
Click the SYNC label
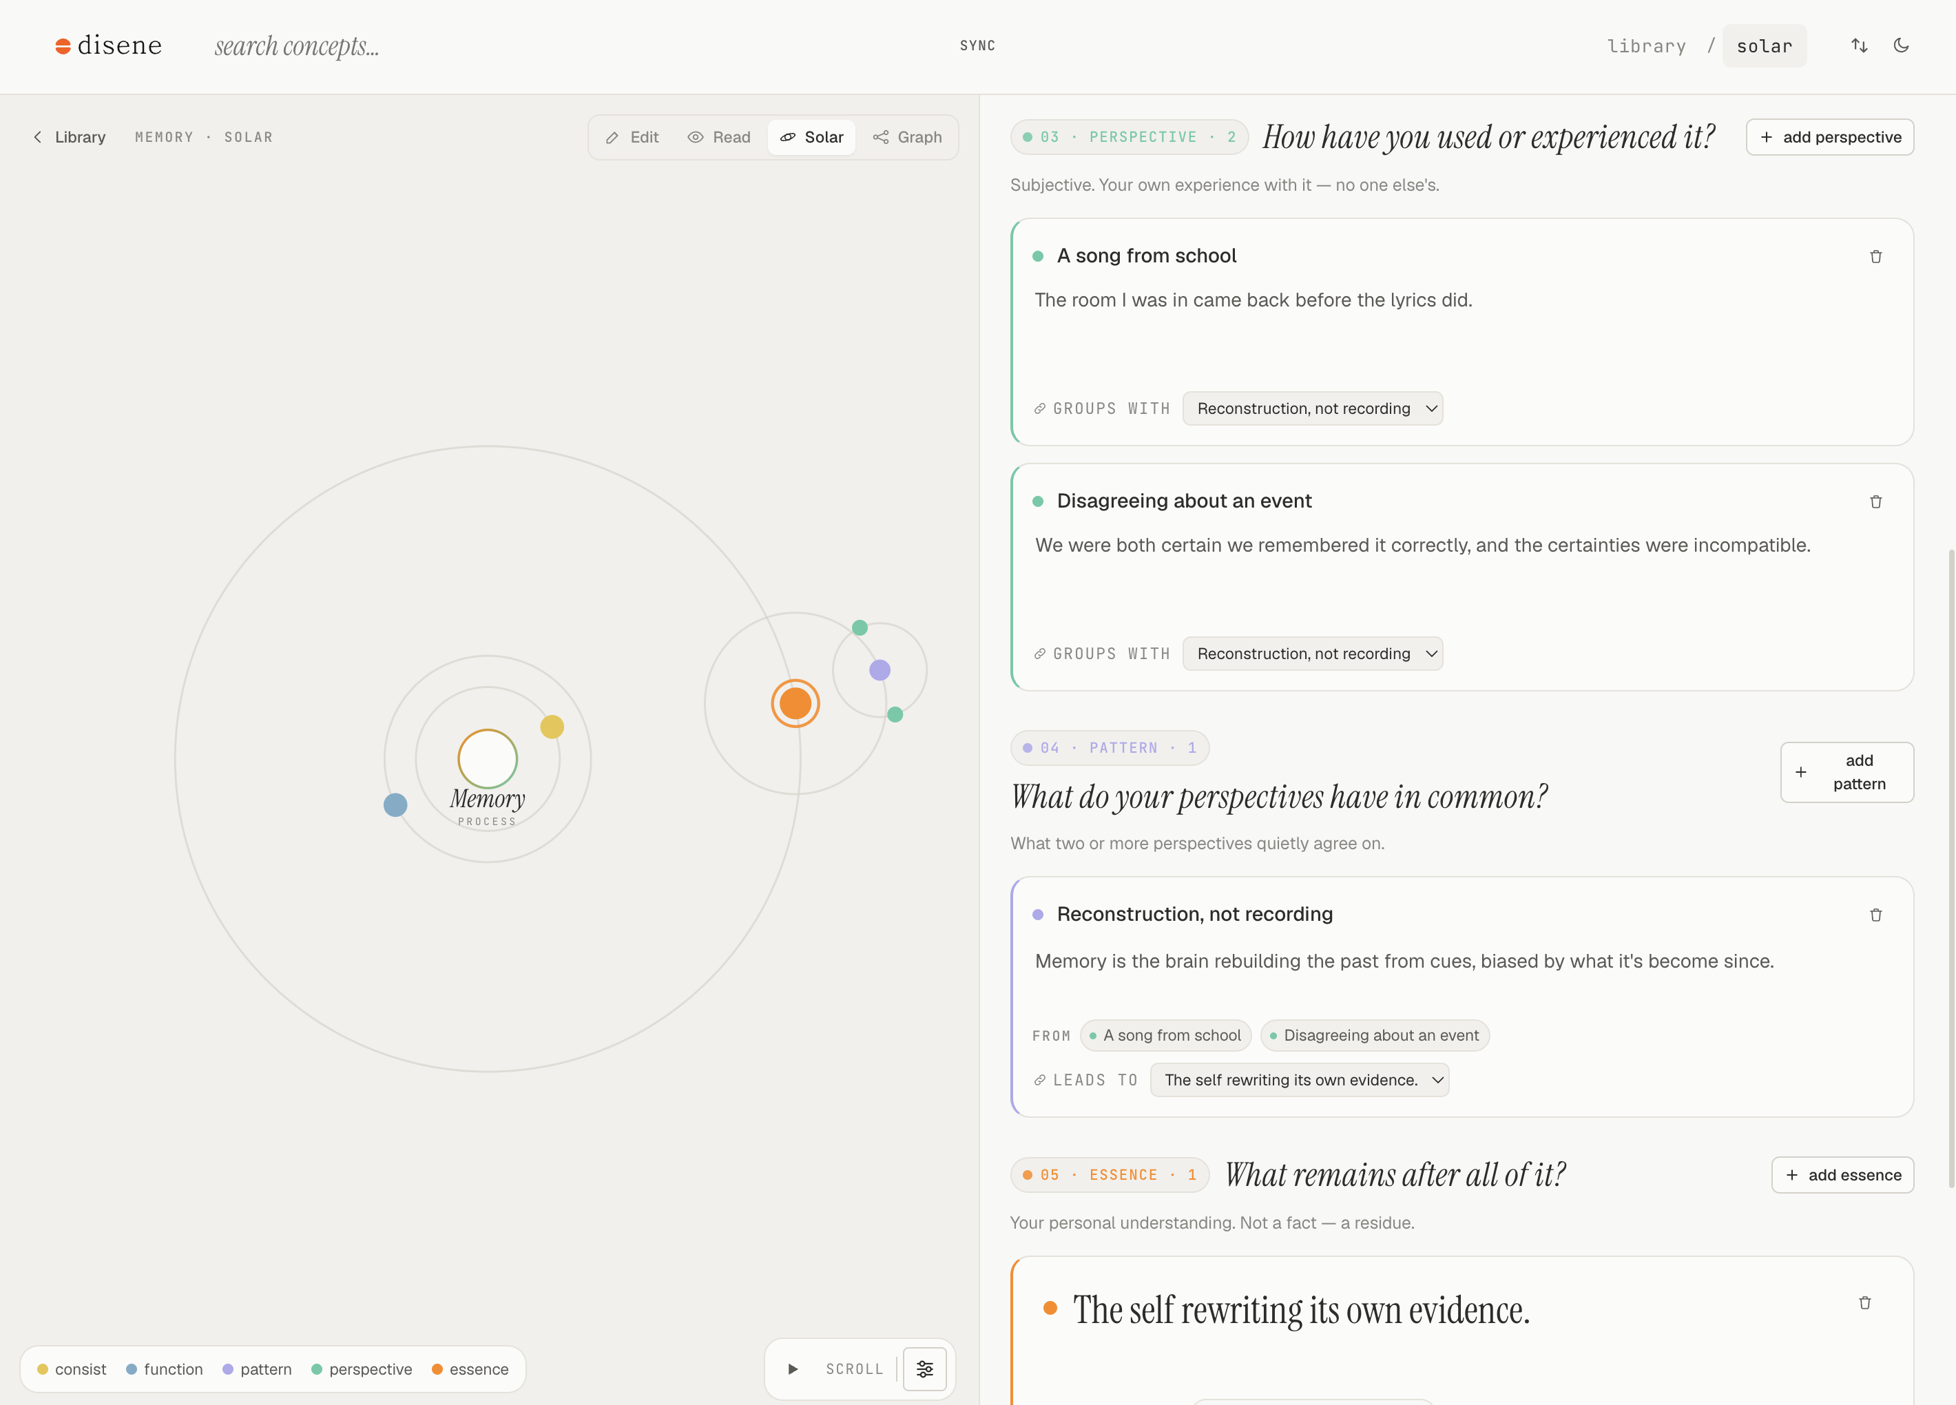(x=977, y=45)
